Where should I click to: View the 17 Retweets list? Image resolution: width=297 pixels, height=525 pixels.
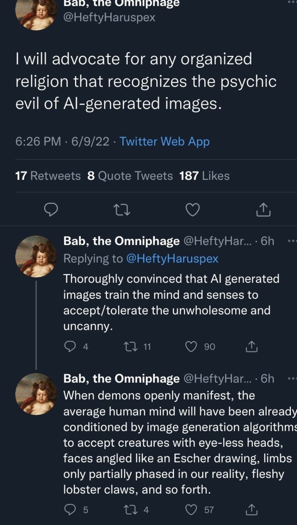(48, 176)
